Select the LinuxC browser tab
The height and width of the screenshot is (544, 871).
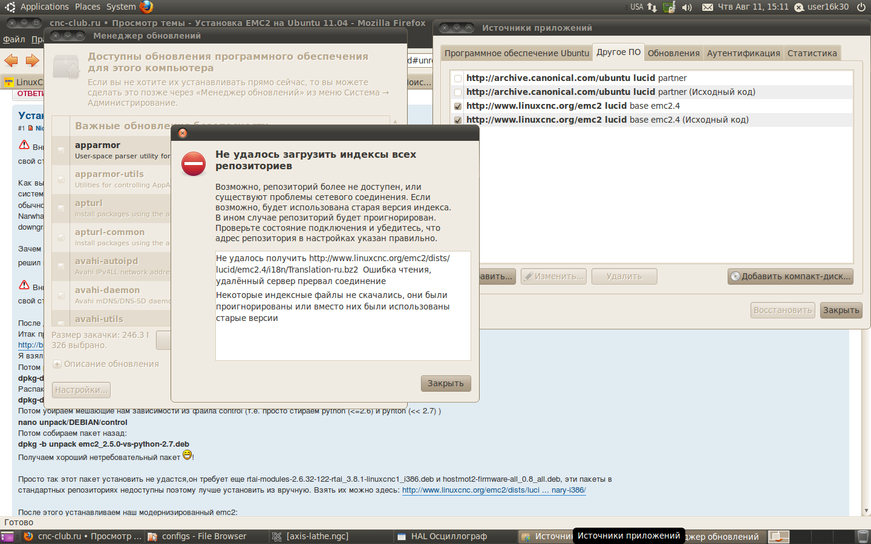click(x=23, y=82)
